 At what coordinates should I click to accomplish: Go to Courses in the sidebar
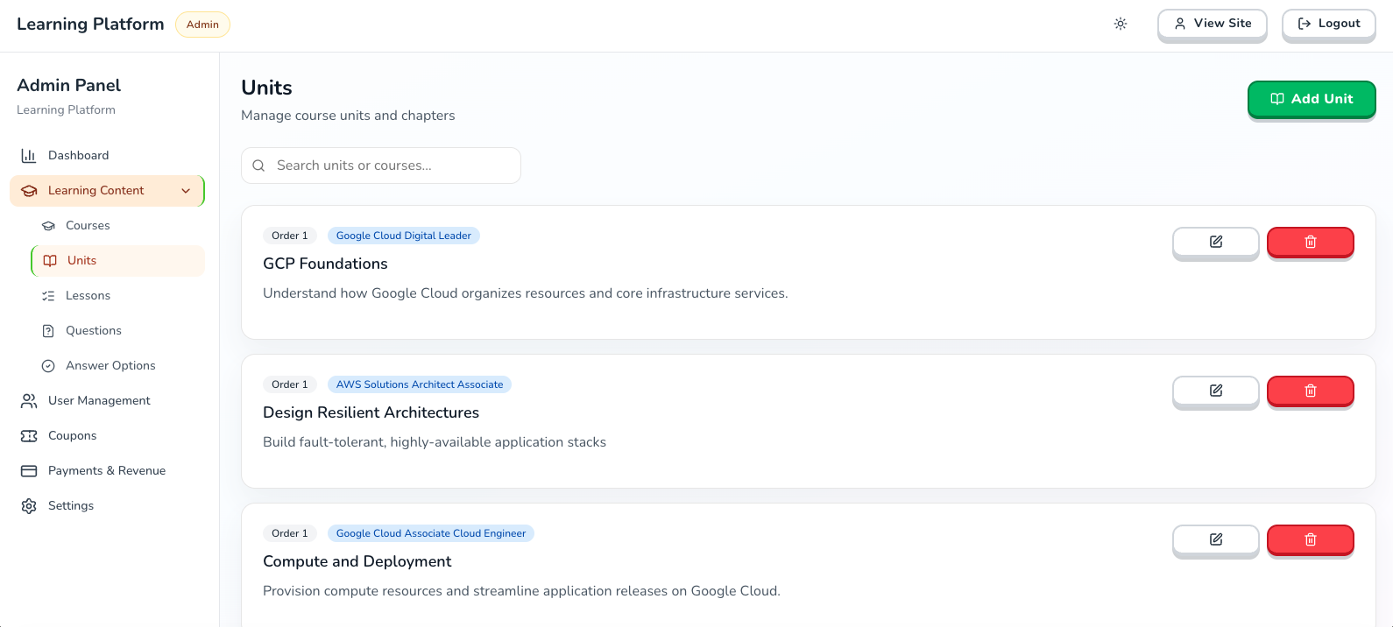click(x=88, y=226)
